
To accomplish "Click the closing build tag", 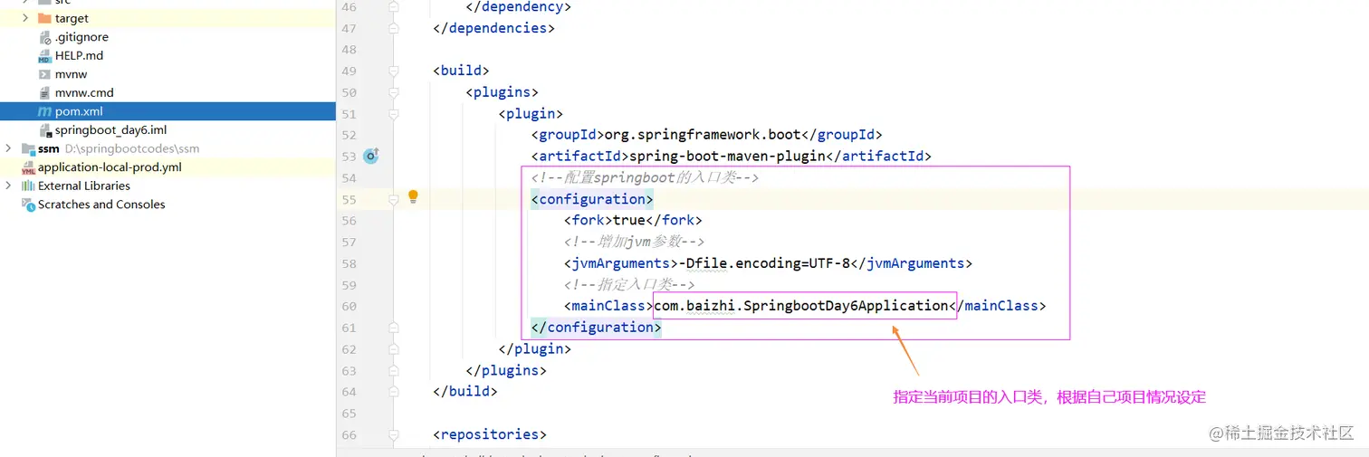I will pos(466,392).
